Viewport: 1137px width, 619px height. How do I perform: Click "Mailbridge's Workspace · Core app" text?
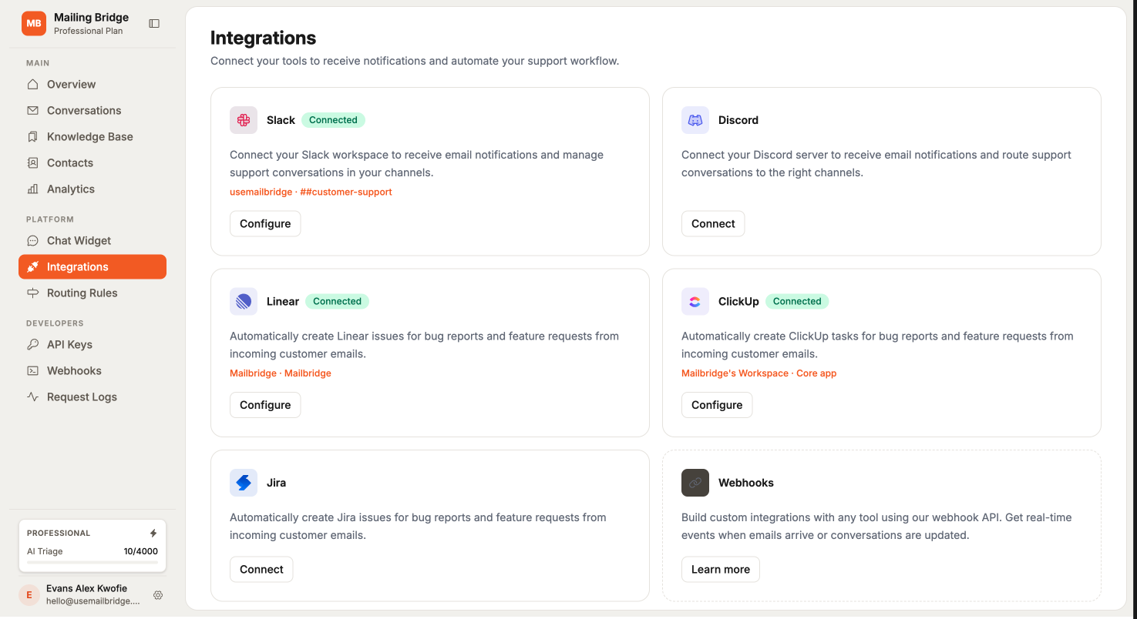(759, 373)
